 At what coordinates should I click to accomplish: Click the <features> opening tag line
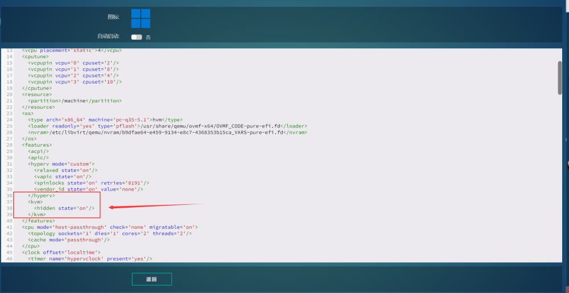click(x=37, y=145)
